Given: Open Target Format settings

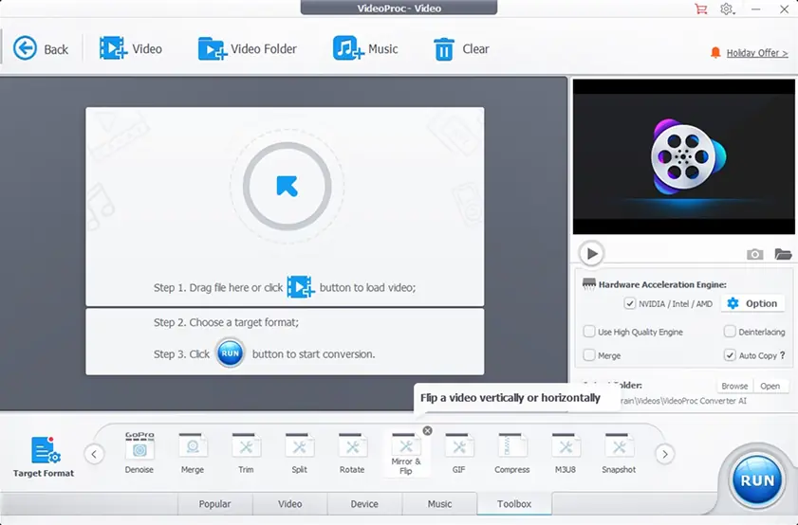Looking at the screenshot, I should 44,457.
